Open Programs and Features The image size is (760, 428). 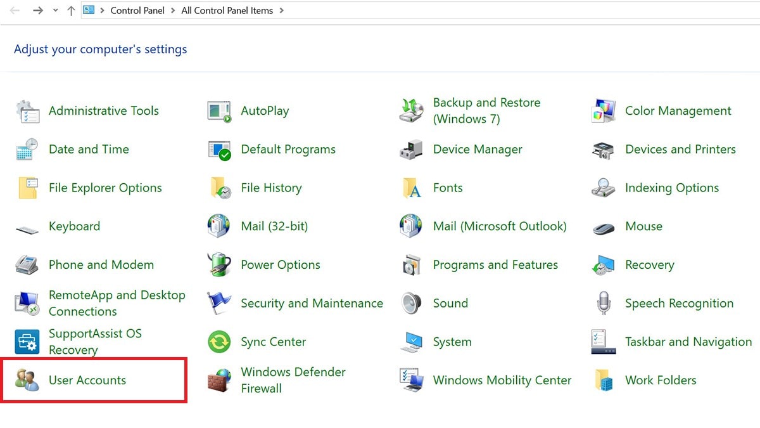(x=495, y=264)
